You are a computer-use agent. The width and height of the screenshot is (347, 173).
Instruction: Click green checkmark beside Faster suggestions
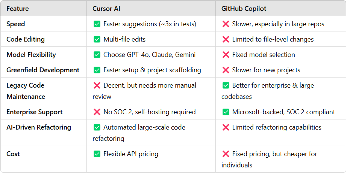97,24
